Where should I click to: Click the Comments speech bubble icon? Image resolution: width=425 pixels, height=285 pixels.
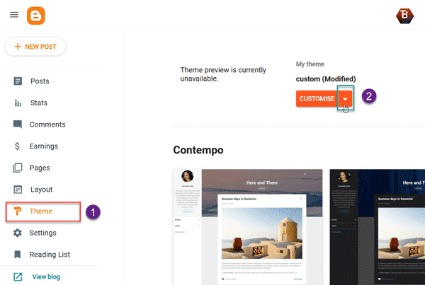18,124
